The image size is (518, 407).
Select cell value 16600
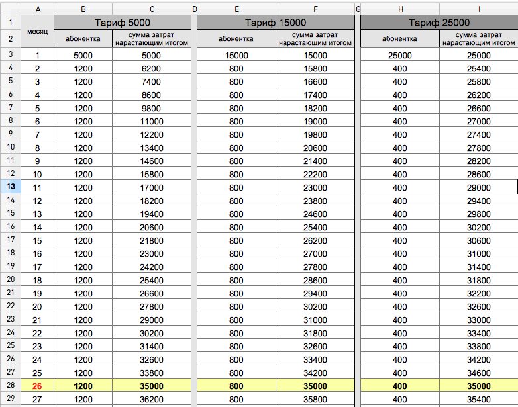(x=315, y=81)
